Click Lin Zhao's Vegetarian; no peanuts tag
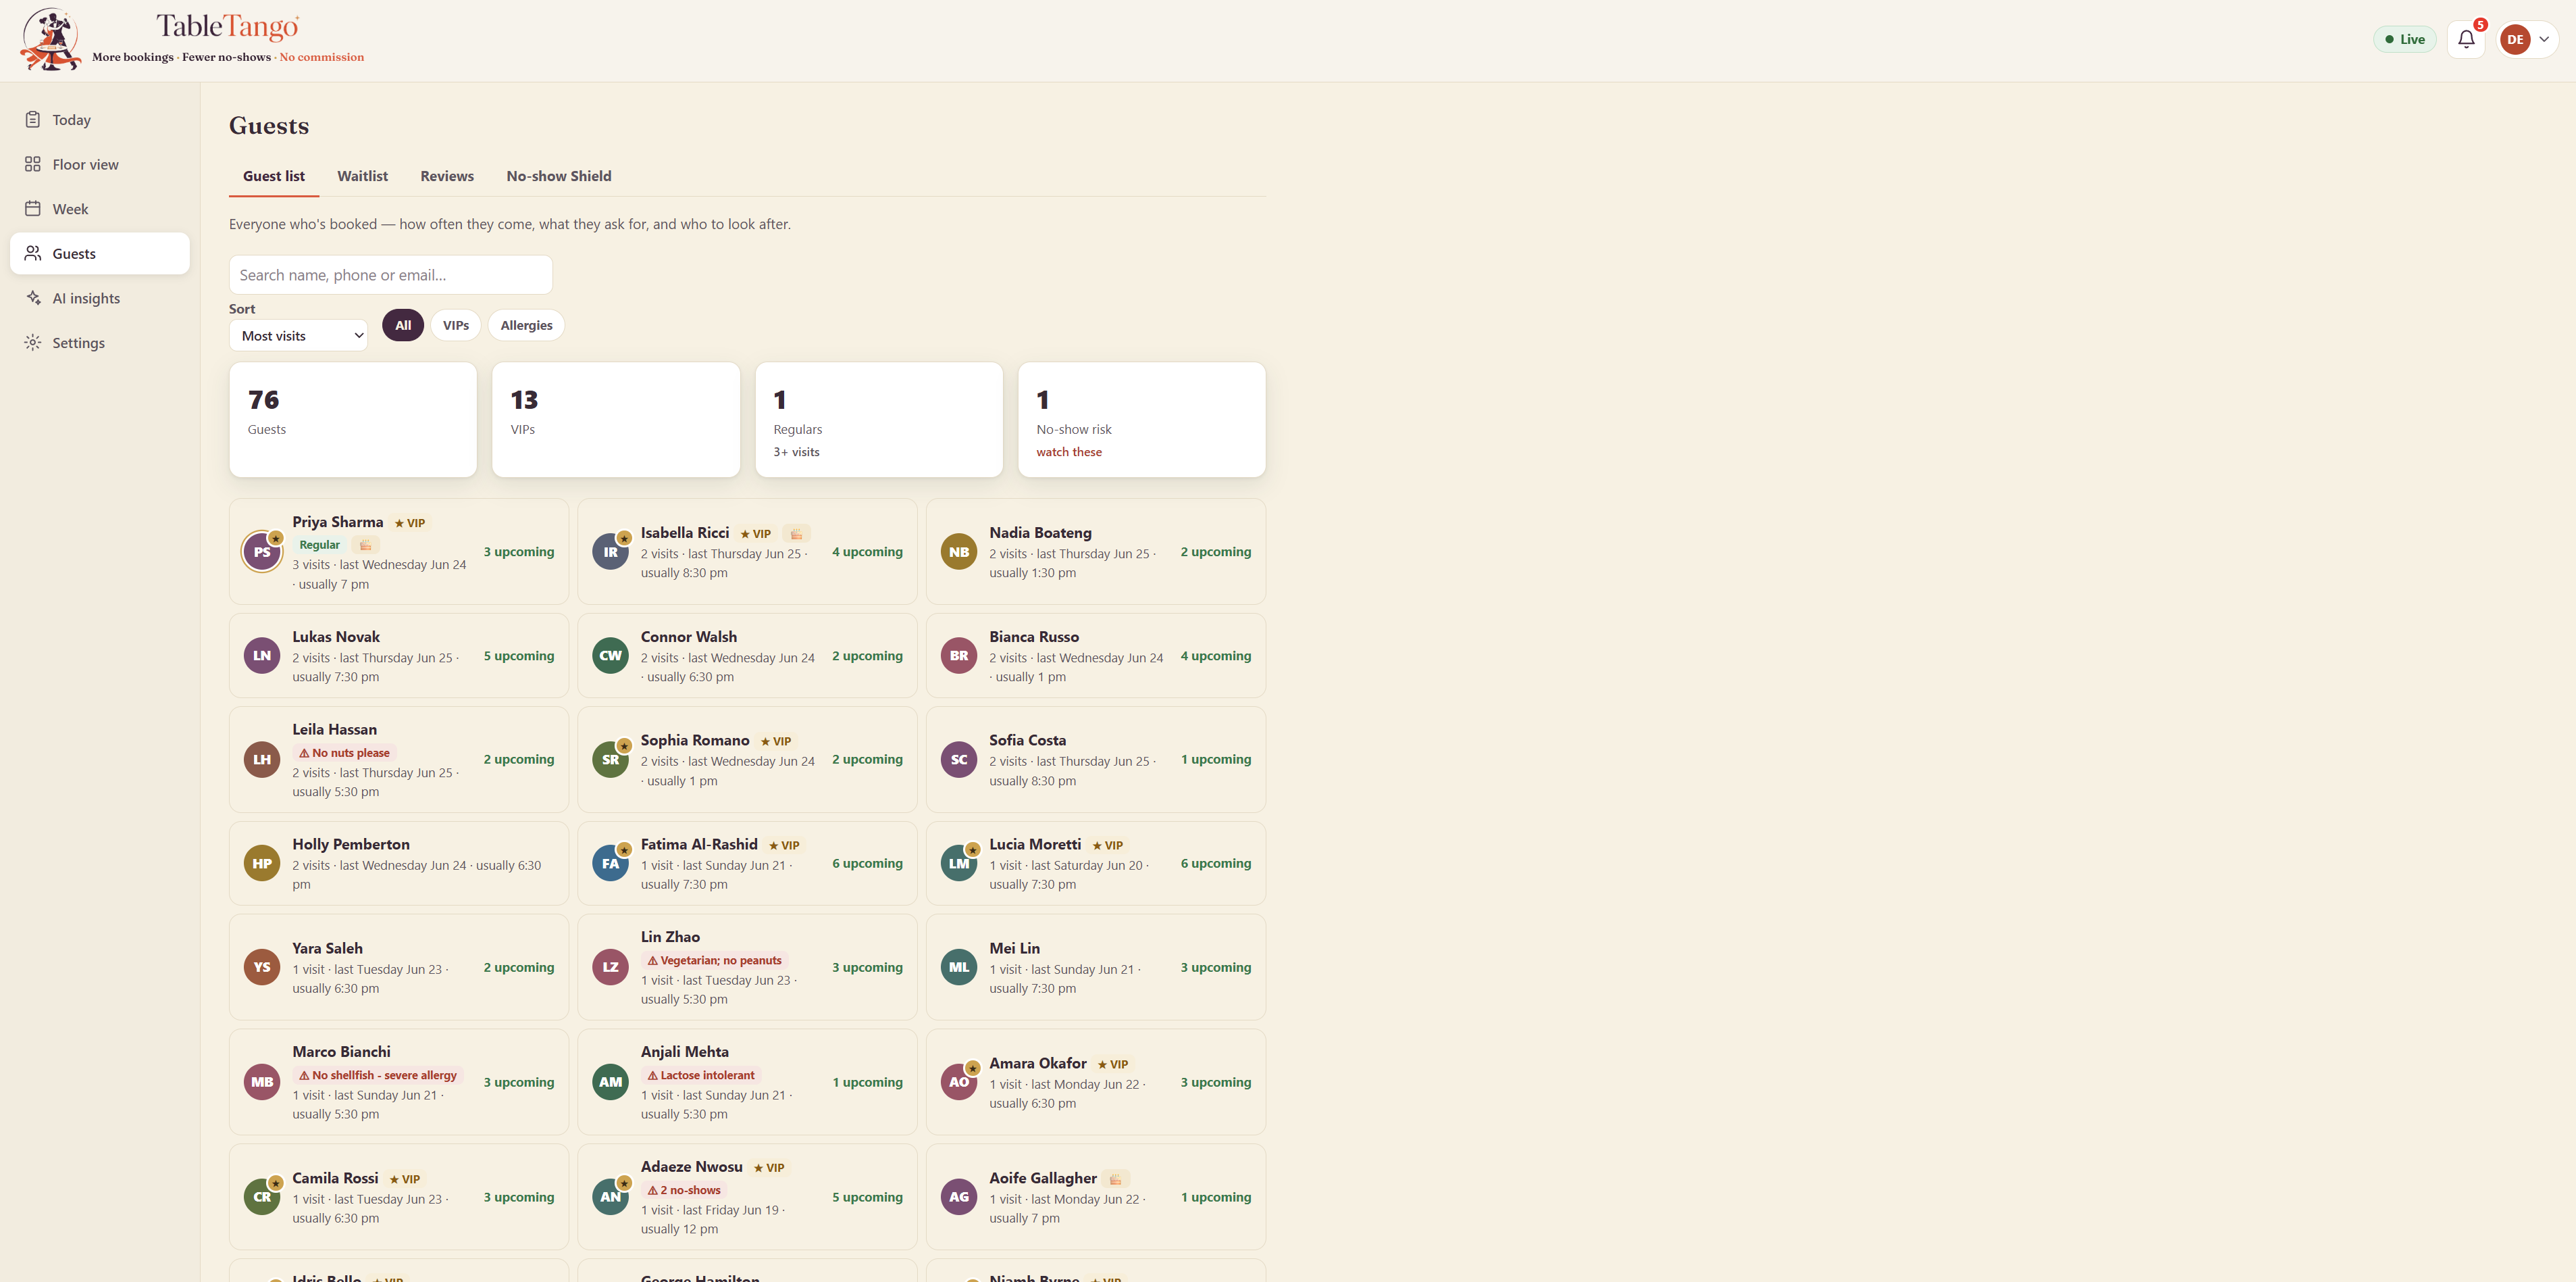The image size is (2576, 1282). tap(715, 960)
